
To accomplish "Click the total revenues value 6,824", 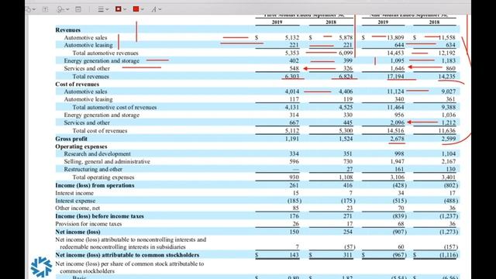I will pos(346,77).
